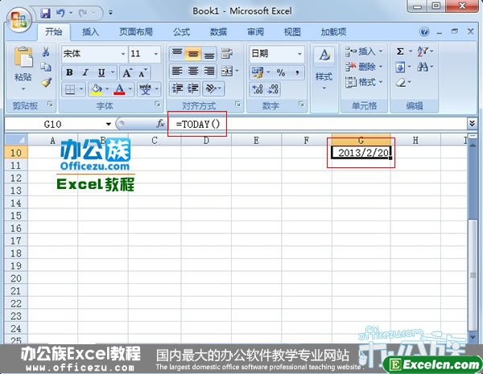
Task: Align text right
Action: (x=209, y=72)
